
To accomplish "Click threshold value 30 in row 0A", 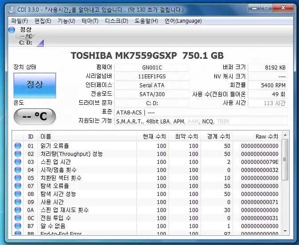I will [227, 210].
